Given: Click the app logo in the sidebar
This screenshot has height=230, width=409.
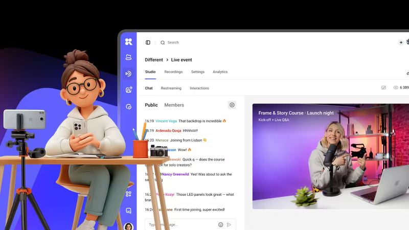Looking at the screenshot, I should pos(129,42).
